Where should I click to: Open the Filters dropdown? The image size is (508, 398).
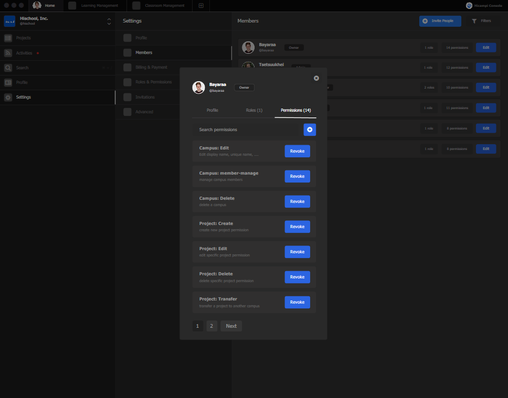481,21
